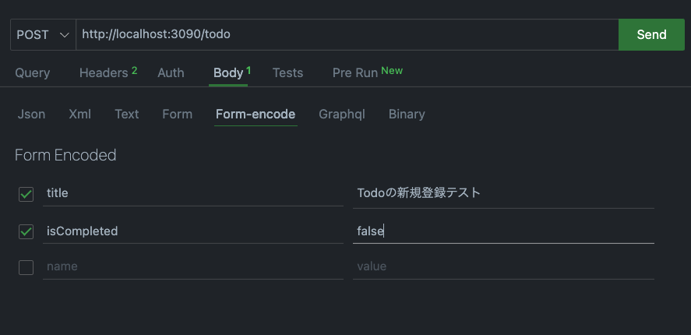The width and height of the screenshot is (691, 335).
Task: Open the POST method dropdown
Action: coord(43,34)
